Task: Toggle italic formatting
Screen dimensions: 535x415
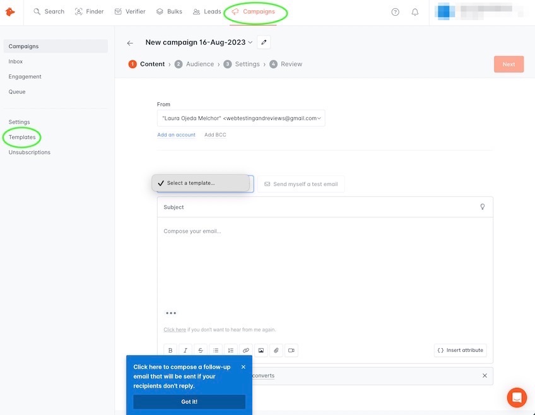Action: pyautogui.click(x=185, y=350)
